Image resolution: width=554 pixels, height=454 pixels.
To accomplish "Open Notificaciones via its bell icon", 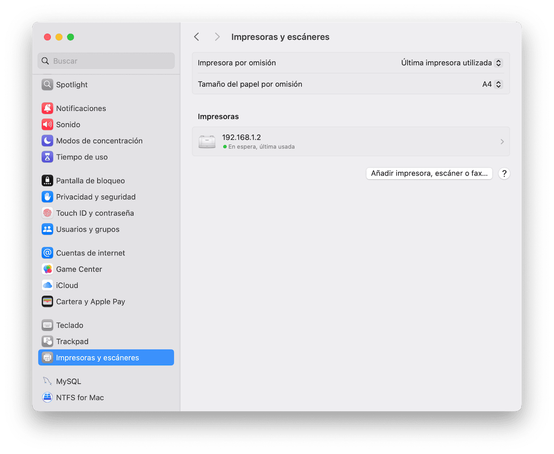I will point(47,108).
